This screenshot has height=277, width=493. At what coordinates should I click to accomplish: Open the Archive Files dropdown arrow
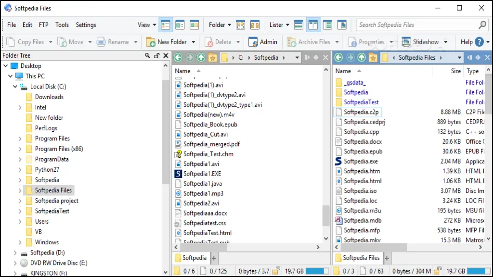click(337, 42)
